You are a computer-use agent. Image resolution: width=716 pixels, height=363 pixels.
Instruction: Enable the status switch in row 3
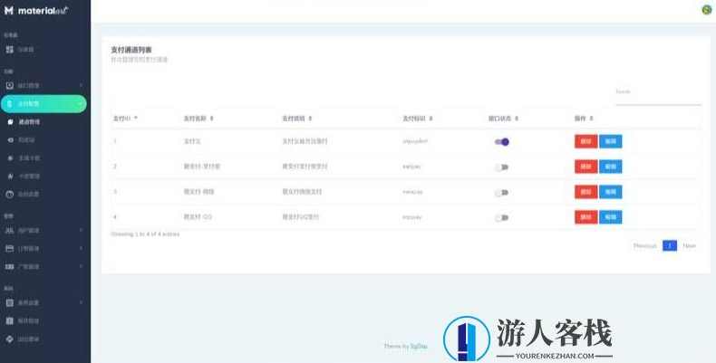(502, 193)
